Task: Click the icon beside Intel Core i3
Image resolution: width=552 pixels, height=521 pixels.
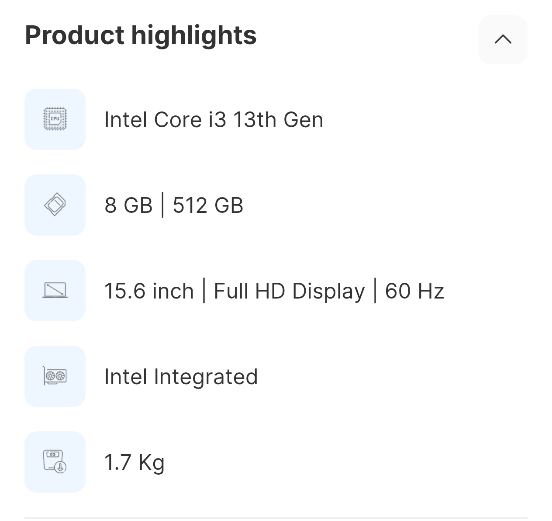Action: (55, 119)
